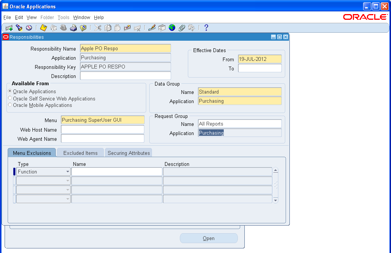Click the Responsibility Name field
The image size is (391, 253).
pyautogui.click(x=125, y=48)
